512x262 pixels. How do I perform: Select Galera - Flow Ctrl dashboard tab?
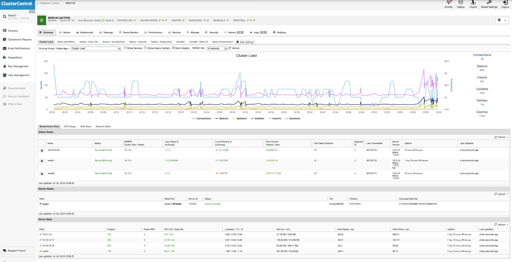pos(89,42)
